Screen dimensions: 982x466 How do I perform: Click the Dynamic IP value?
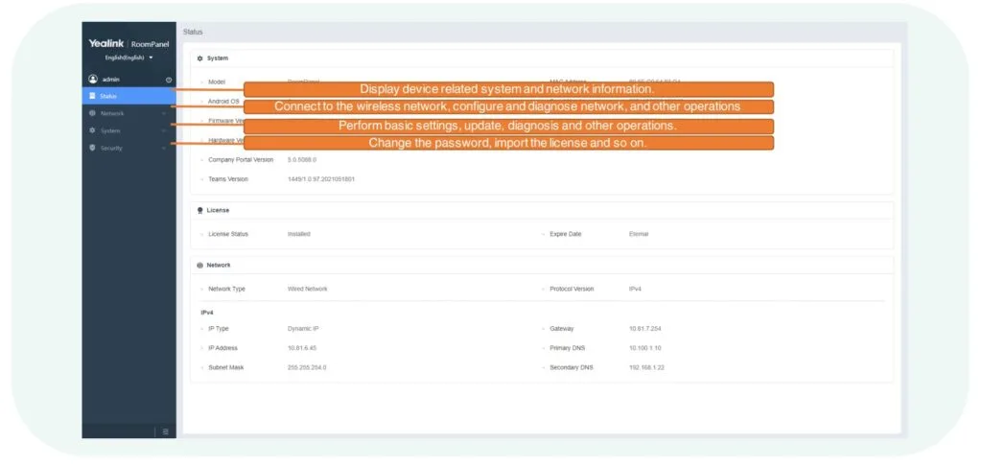303,329
